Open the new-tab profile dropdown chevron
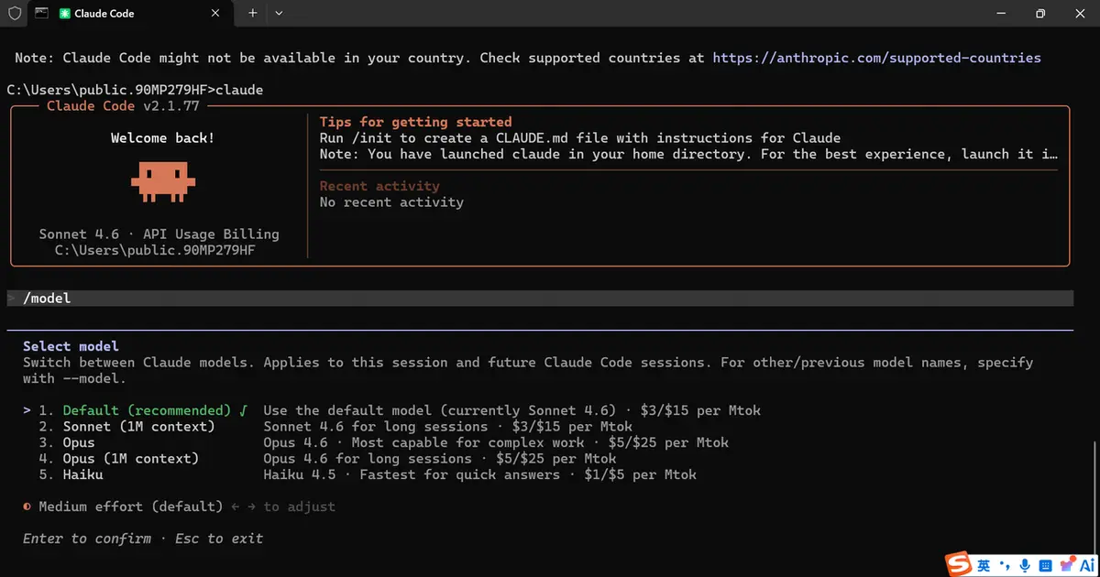The width and height of the screenshot is (1100, 577). tap(279, 14)
